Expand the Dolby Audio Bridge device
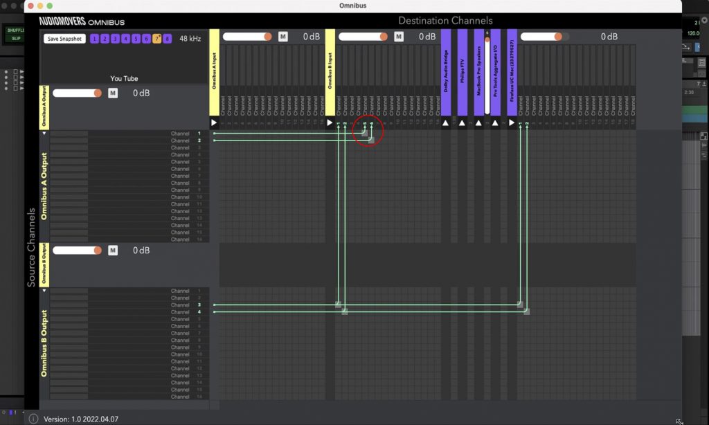Screen dimensions: 709x425 (x=445, y=123)
